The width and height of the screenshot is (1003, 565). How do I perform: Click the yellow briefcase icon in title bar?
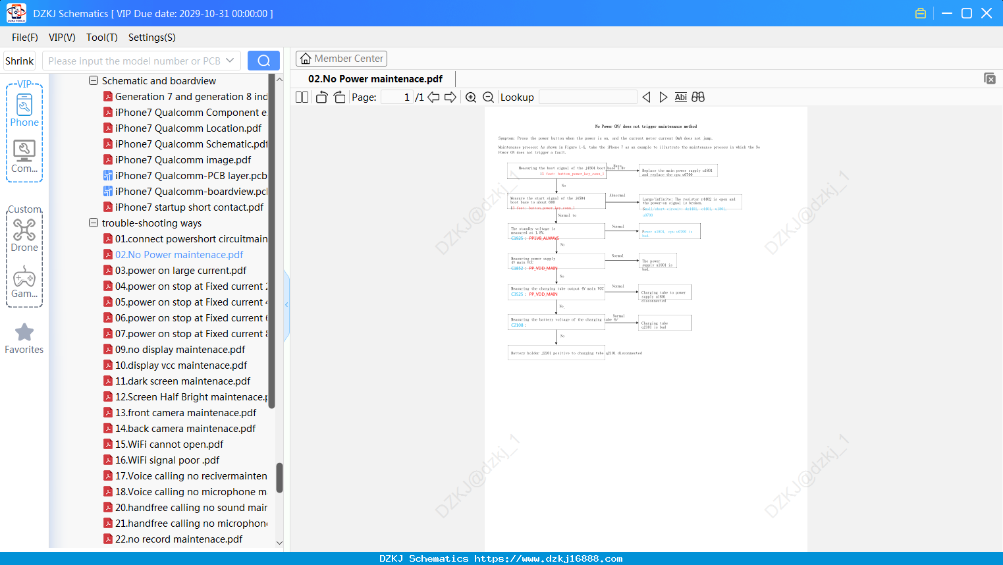click(921, 13)
